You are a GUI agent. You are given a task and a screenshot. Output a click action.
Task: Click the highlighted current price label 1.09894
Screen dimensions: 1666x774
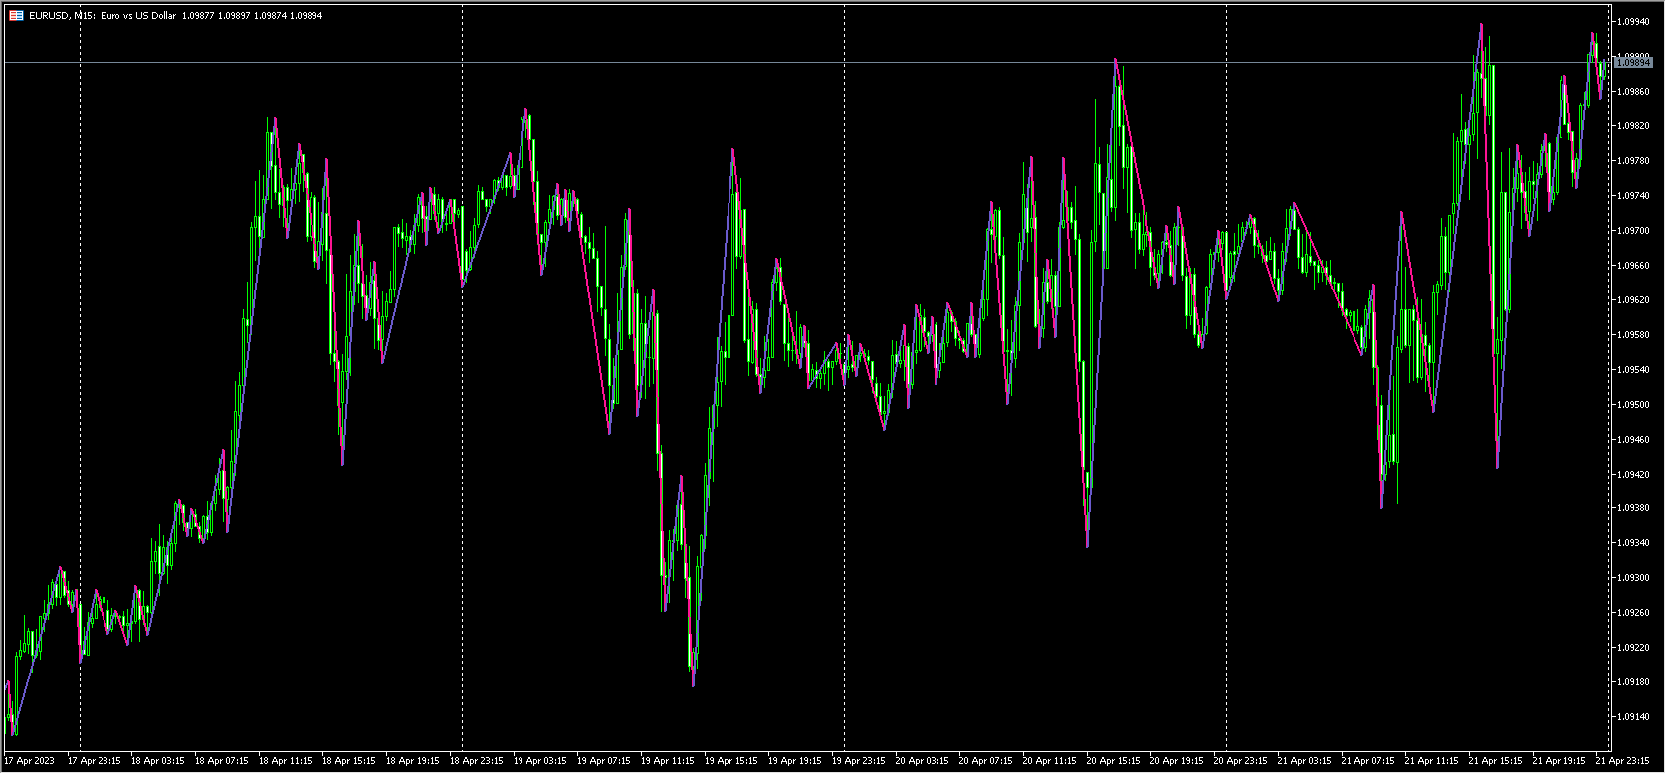coord(1633,63)
